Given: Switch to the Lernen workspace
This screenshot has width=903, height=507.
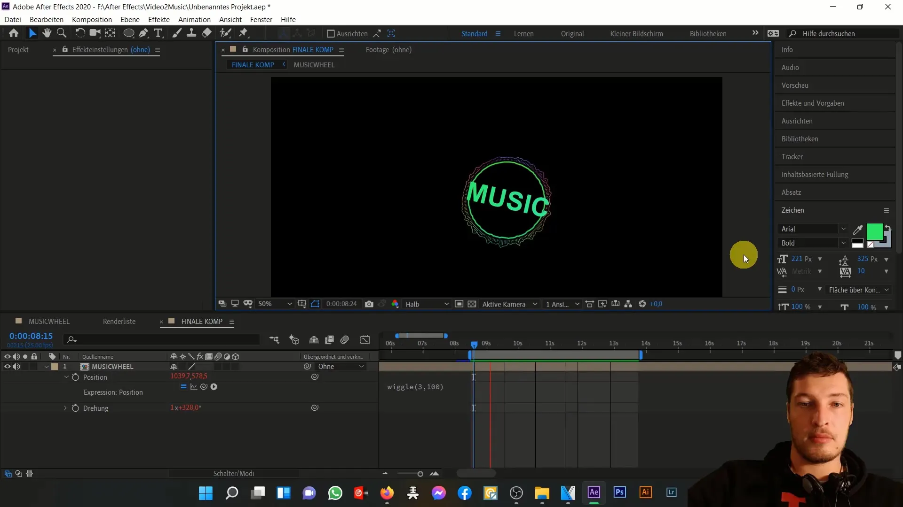Looking at the screenshot, I should [x=523, y=34].
